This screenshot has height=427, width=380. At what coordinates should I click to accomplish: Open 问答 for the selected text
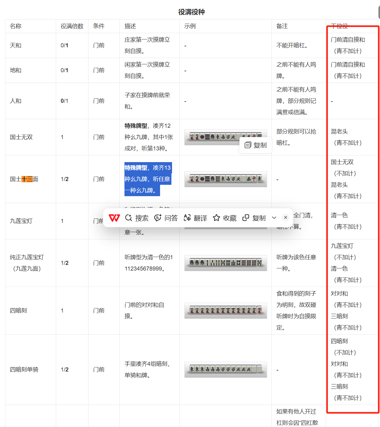[166, 218]
